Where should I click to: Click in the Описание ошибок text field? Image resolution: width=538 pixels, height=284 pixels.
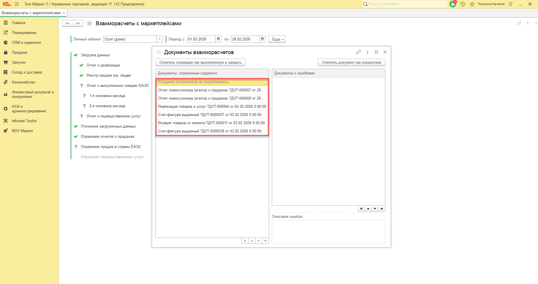click(x=328, y=232)
